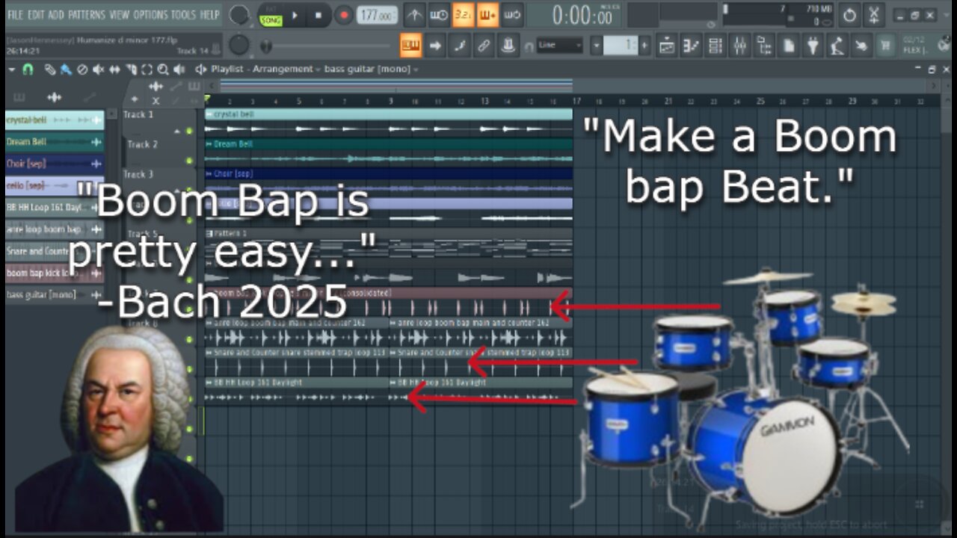Screen dimensions: 957x538
Task: Toggle the playlist snap magnet
Action: coord(28,69)
